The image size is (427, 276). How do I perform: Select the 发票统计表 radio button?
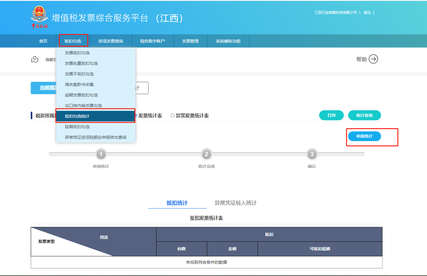pos(136,115)
